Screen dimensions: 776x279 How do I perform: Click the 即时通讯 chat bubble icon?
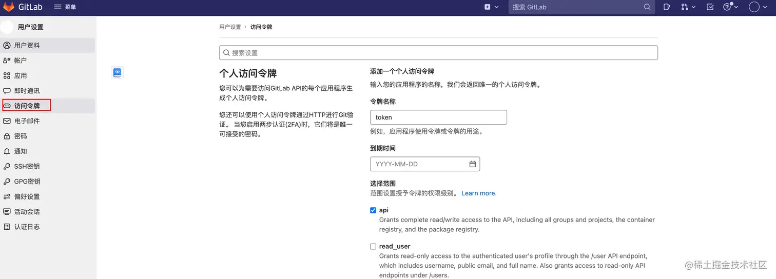tap(7, 91)
